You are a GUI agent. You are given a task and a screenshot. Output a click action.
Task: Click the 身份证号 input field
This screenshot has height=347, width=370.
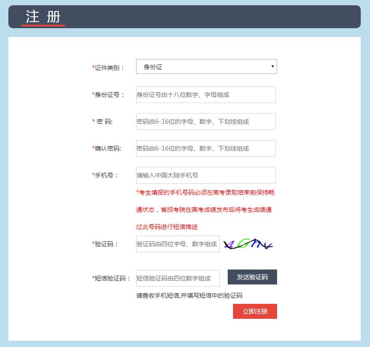point(206,95)
